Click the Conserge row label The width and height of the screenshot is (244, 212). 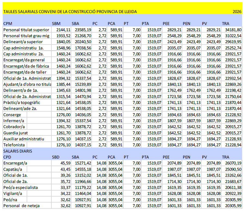(x=12, y=115)
